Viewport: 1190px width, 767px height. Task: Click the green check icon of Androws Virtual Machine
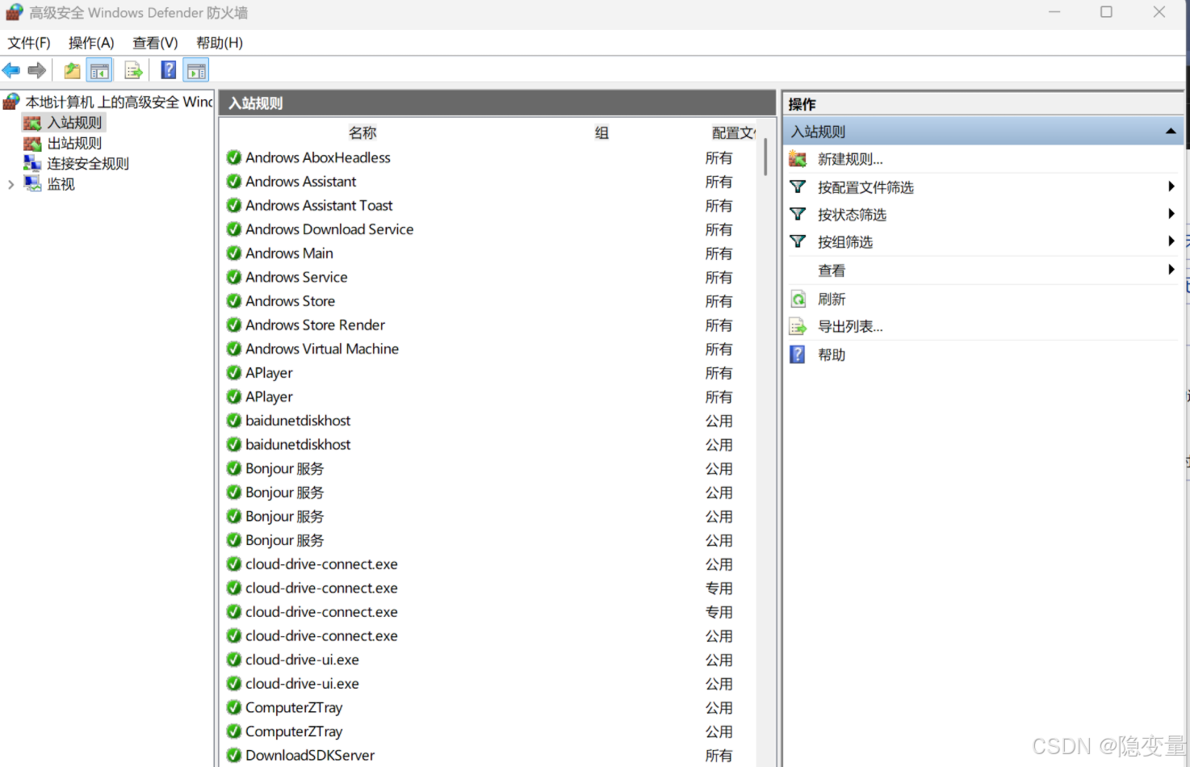pos(234,349)
